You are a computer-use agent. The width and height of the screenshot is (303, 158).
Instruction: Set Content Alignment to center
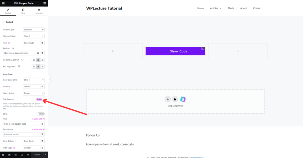38,60
